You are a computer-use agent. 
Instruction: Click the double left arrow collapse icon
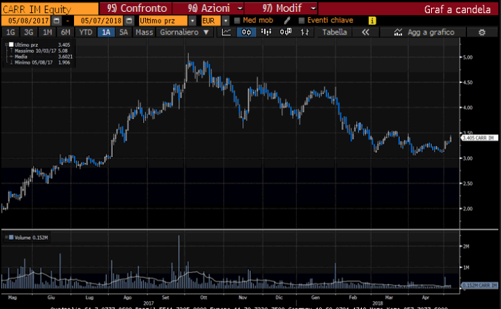(x=365, y=32)
